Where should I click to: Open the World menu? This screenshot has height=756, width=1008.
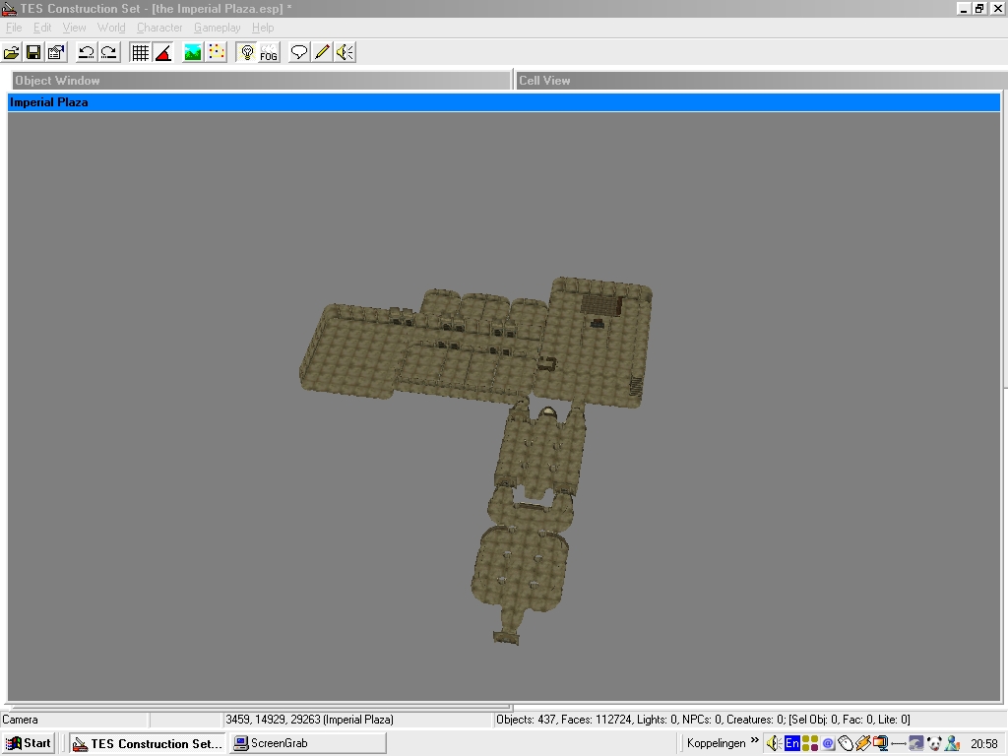click(x=111, y=28)
